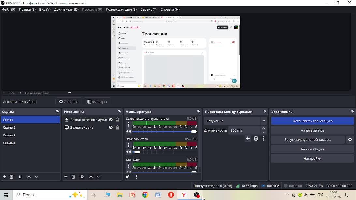Delete selected source using trash icon
The image size is (356, 200).
click(73, 177)
